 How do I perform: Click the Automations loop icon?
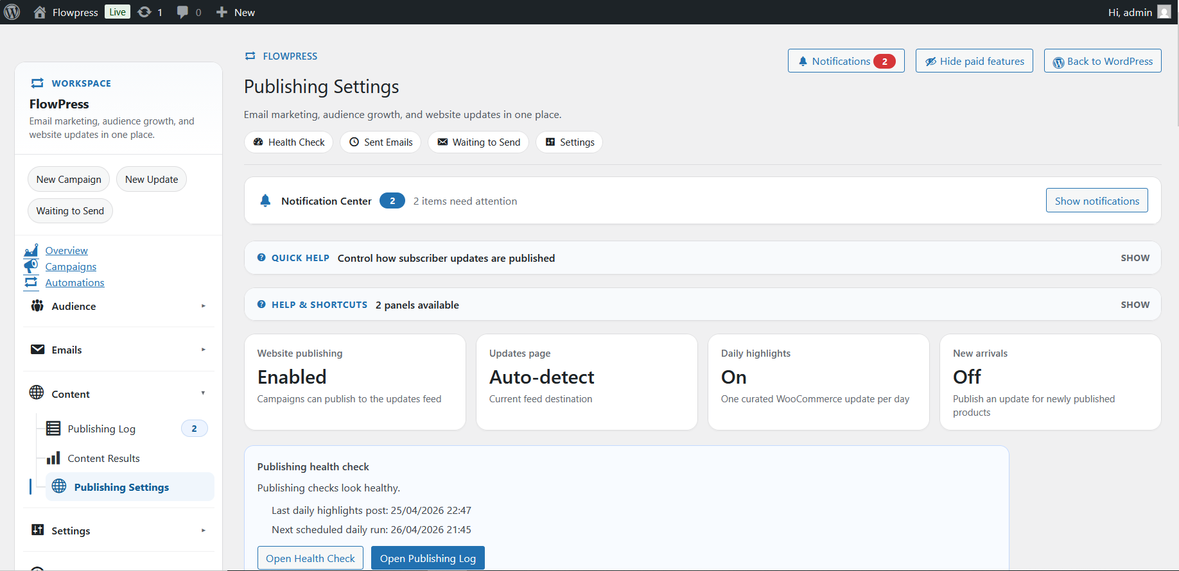(x=31, y=282)
